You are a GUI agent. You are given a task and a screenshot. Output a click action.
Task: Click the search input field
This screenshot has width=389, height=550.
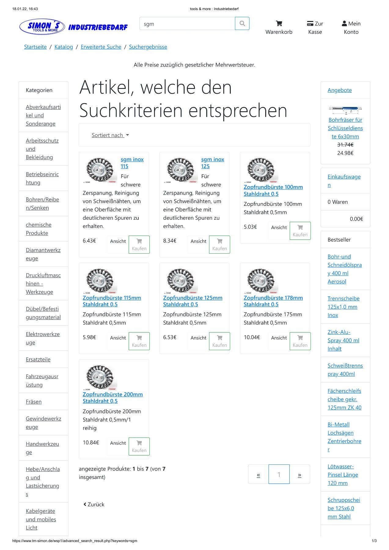[187, 24]
